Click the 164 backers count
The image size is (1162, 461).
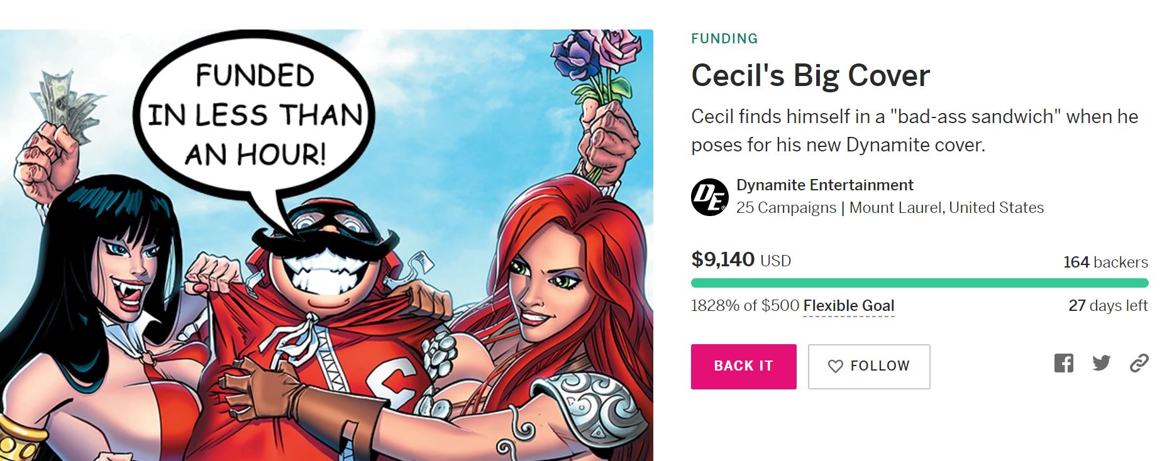point(1105,263)
